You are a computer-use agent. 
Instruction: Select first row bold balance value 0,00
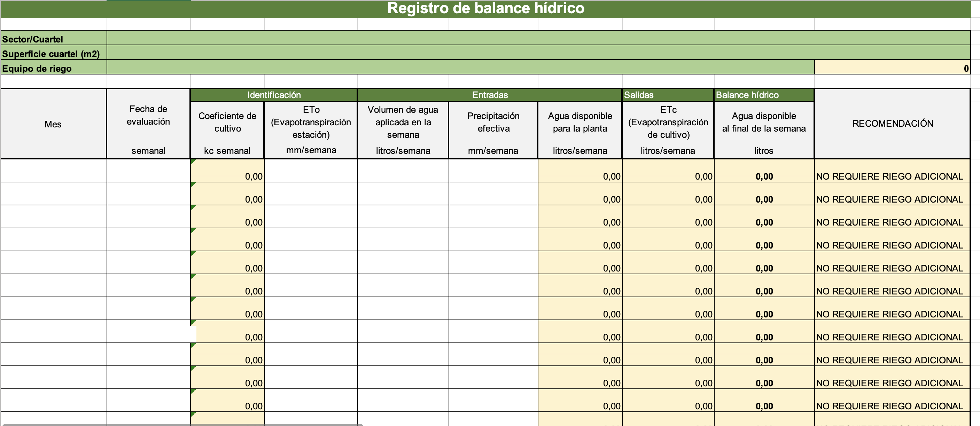(764, 171)
